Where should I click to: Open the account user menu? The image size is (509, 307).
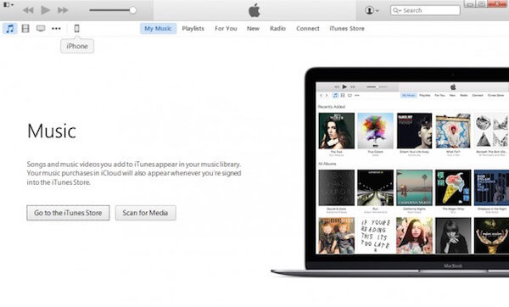pyautogui.click(x=372, y=10)
